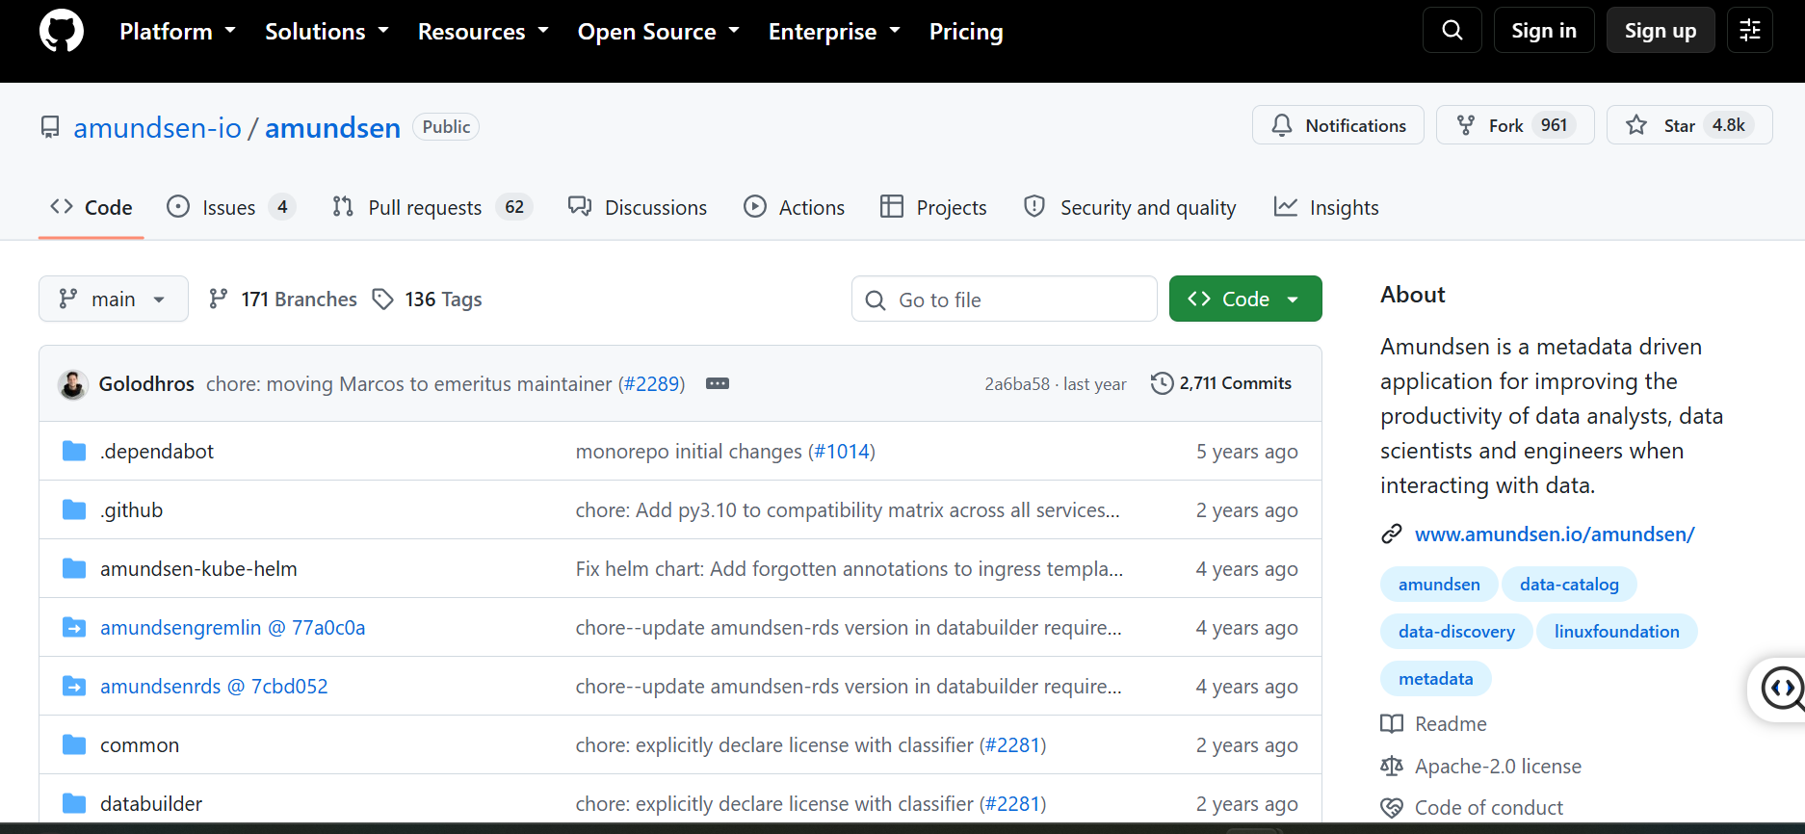The height and width of the screenshot is (834, 1805).
Task: Open the databuilder folder name
Action: 151,803
